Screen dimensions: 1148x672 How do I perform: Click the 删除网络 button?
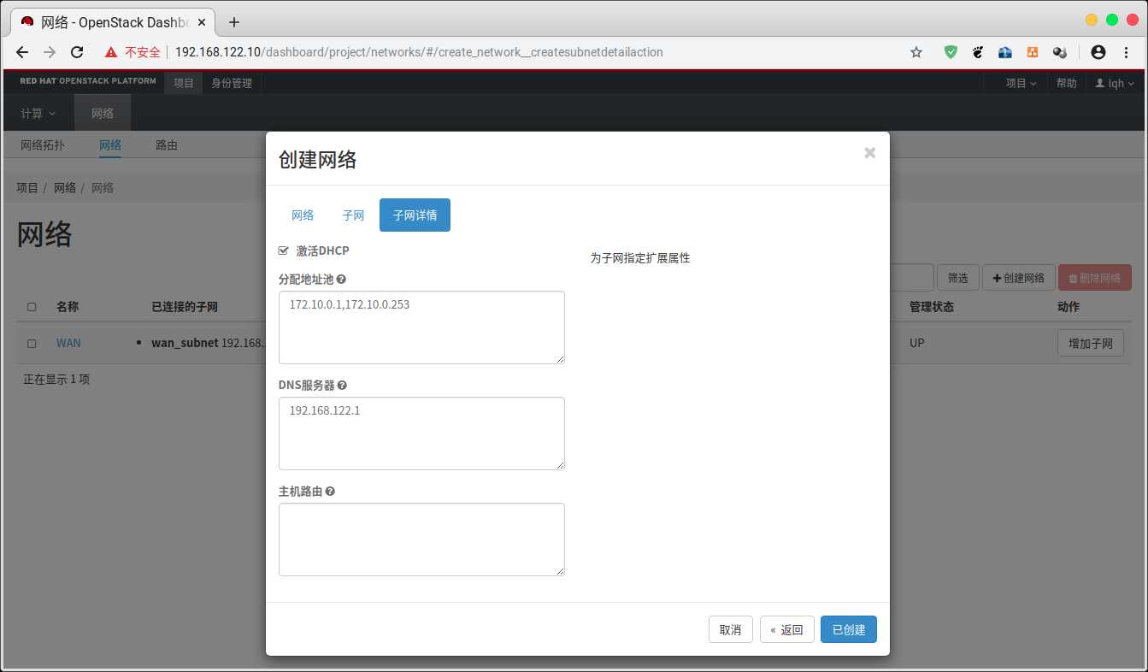coord(1095,278)
